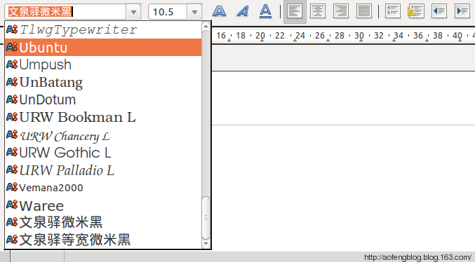This screenshot has height=262, width=475.
Task: Pick the UnBatang font
Action: pyautogui.click(x=103, y=82)
